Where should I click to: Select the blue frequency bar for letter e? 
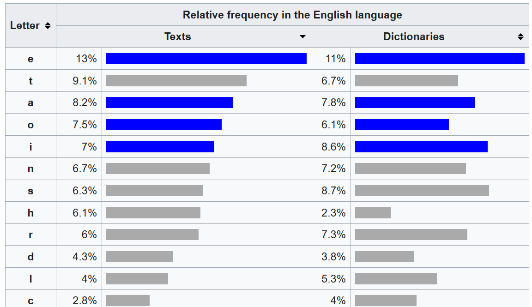click(206, 59)
